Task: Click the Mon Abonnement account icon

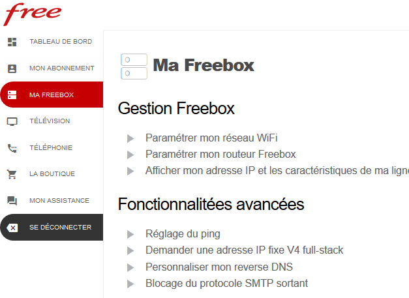Action: click(x=12, y=68)
